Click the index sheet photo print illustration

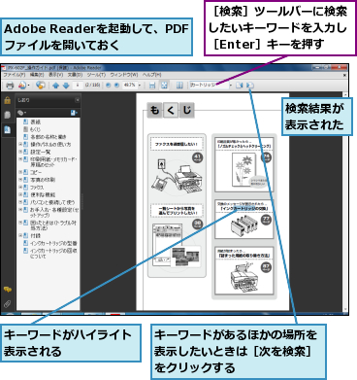coord(177,245)
